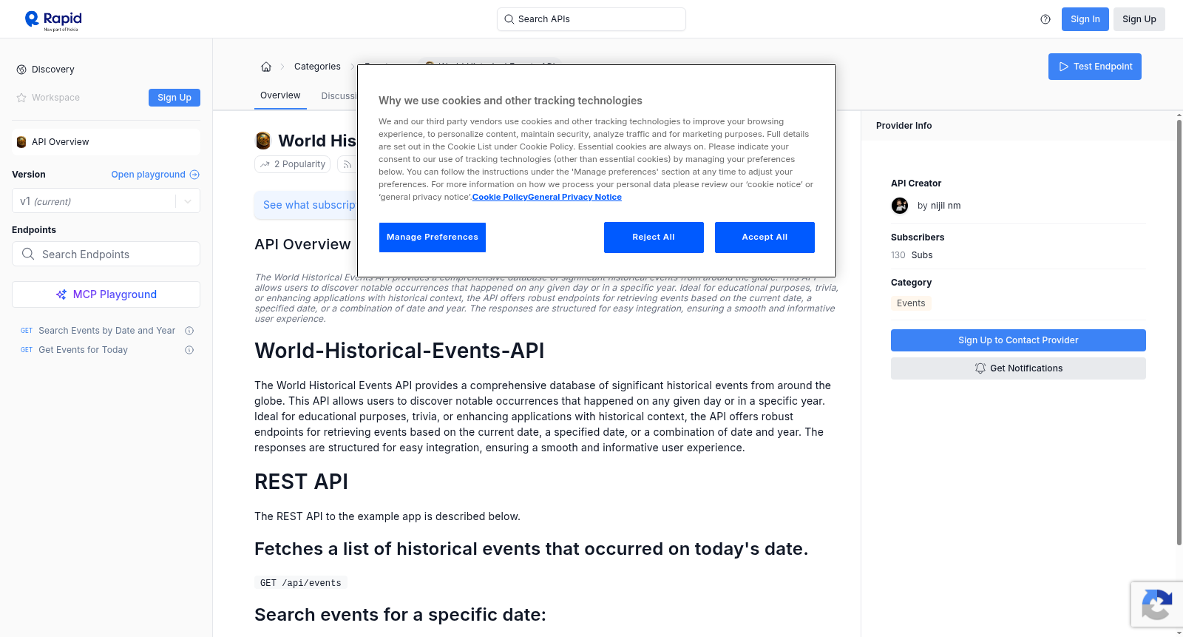Click the 2 Popularity badge

293,164
